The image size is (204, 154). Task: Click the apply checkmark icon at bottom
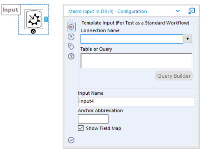point(71,140)
